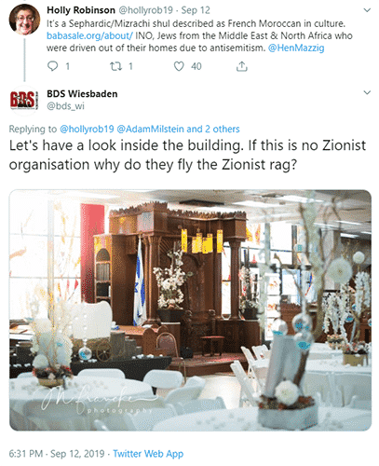Viewport: 379px width, 466px height.
Task: Open the attached synagogue interior photo
Action: 190,310
